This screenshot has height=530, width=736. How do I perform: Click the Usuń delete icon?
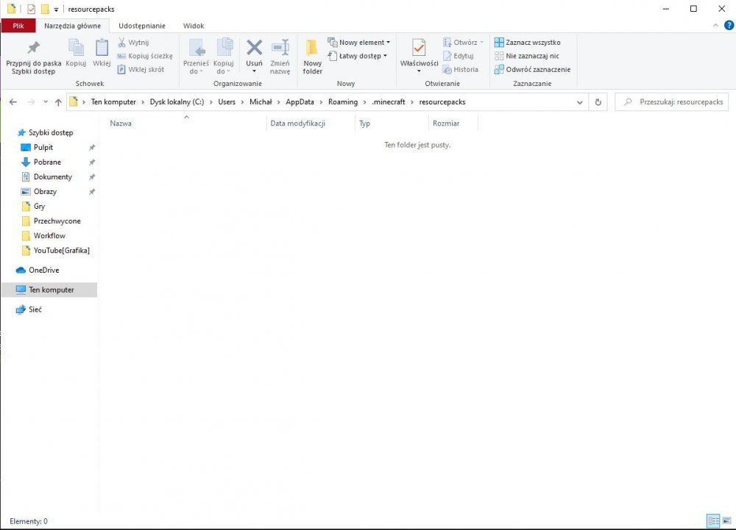(x=254, y=49)
